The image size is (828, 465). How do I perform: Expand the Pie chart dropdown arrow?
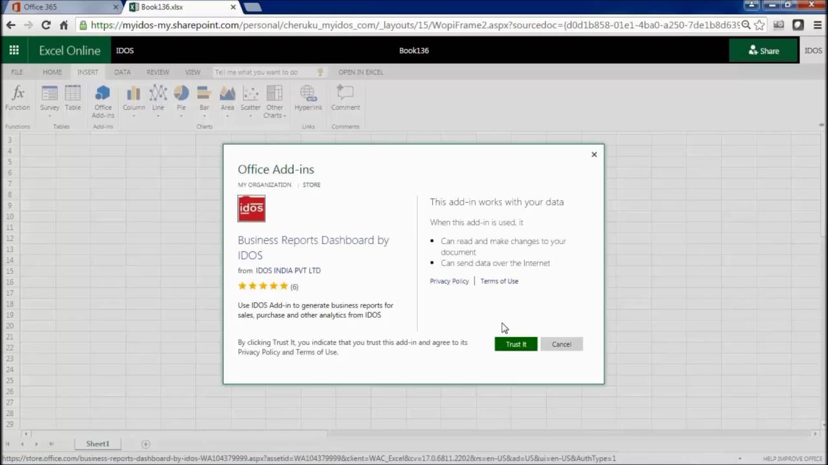(181, 116)
